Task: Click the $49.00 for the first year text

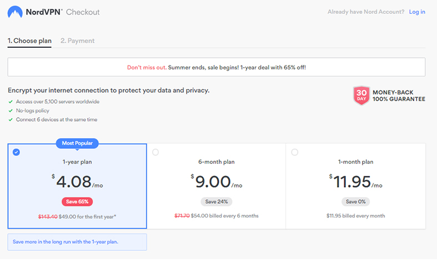Action: click(87, 216)
